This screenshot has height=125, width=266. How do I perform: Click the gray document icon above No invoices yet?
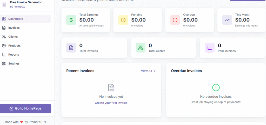111,88
